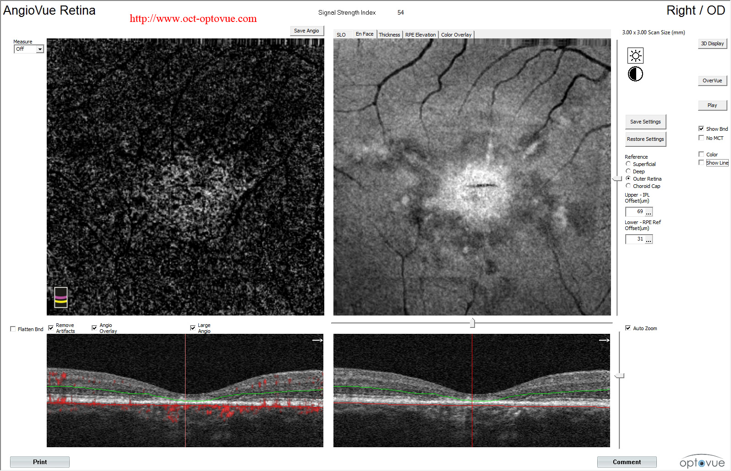Click the Restore Settings button

[645, 139]
